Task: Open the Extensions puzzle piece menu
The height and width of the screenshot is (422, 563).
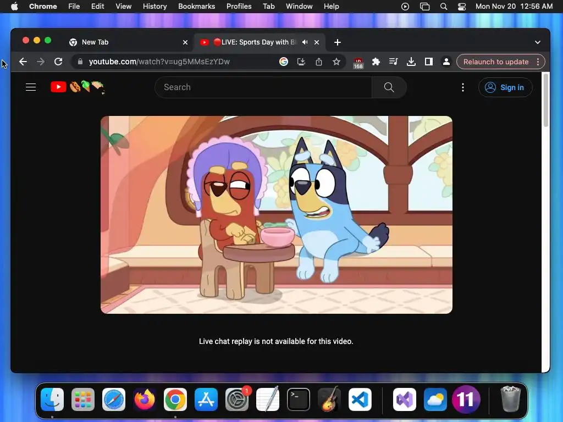Action: click(x=376, y=62)
